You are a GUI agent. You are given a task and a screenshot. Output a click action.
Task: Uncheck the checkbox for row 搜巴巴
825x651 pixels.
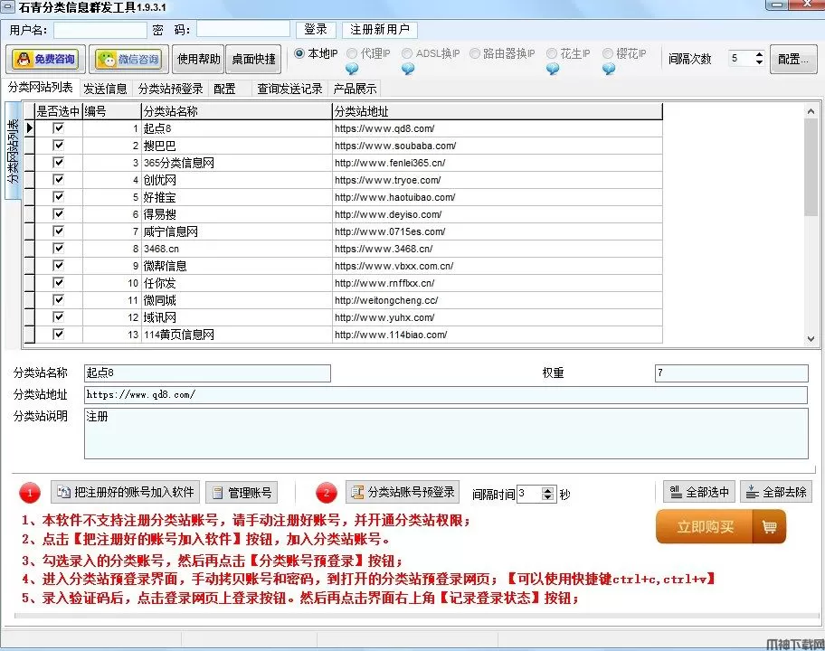click(x=59, y=146)
